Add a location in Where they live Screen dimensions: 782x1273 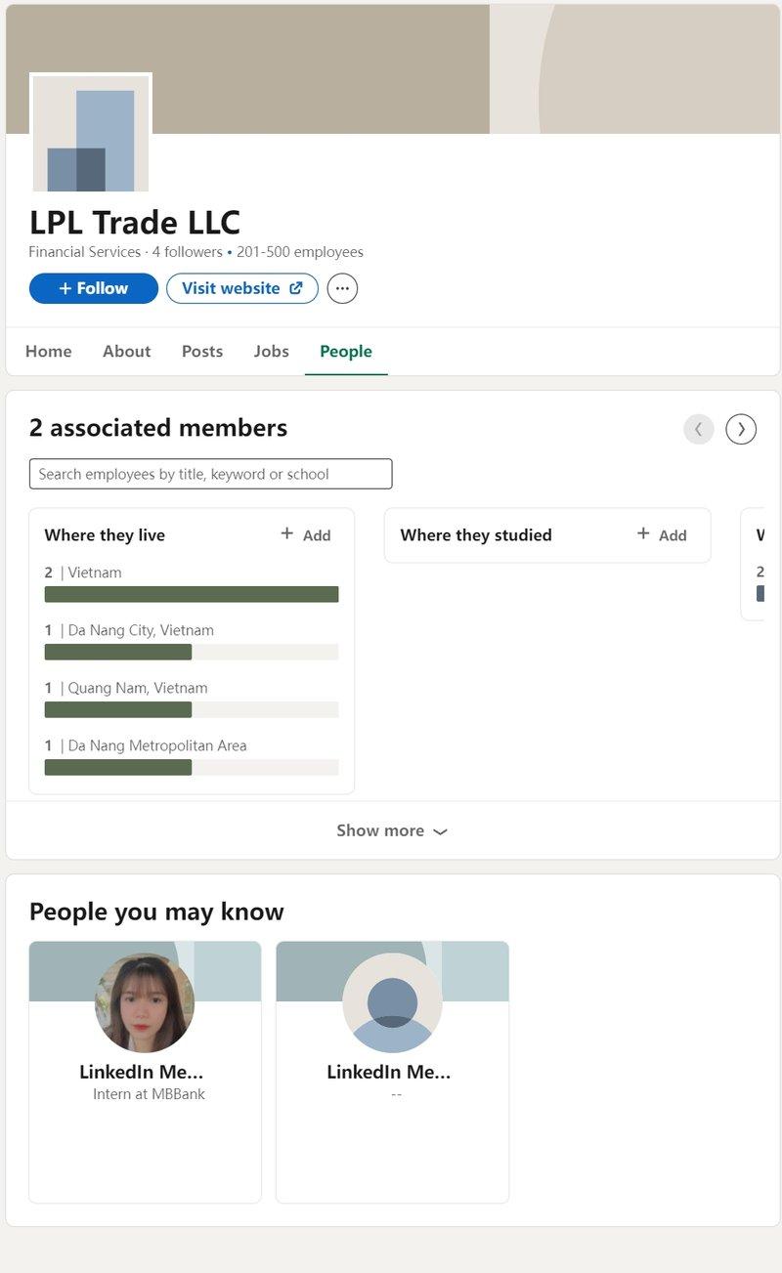pos(306,534)
